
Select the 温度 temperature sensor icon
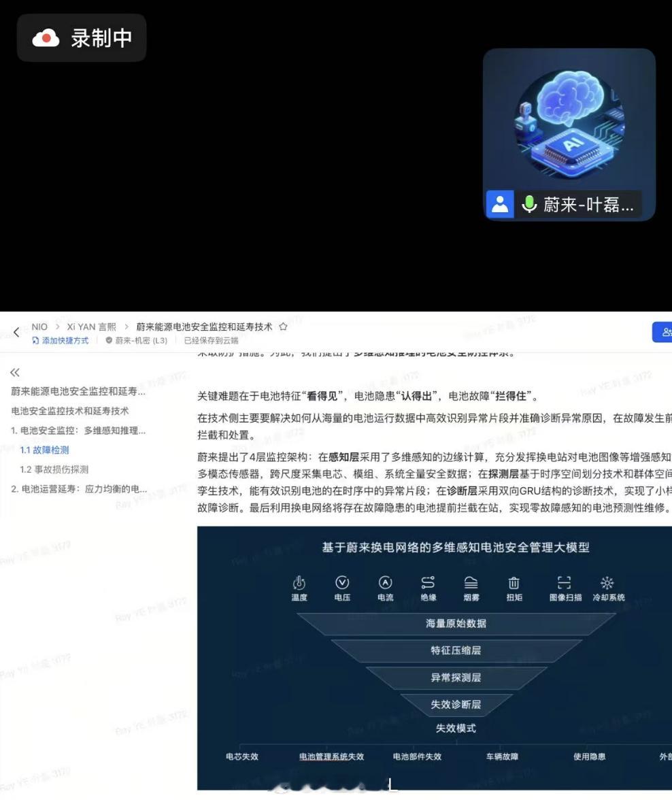tap(300, 582)
